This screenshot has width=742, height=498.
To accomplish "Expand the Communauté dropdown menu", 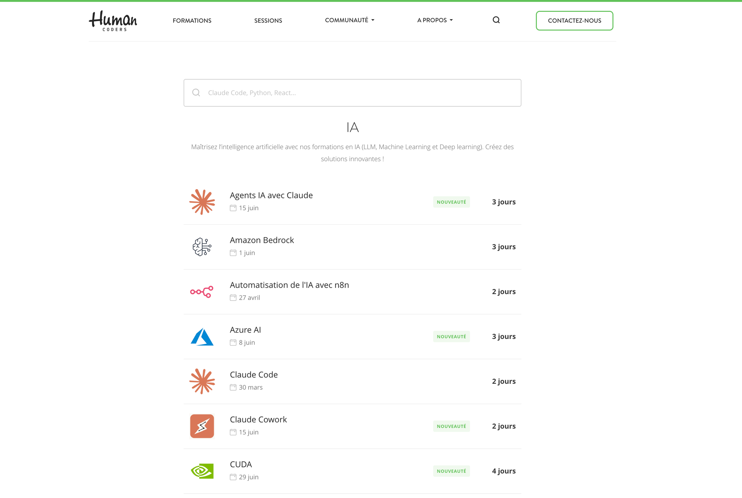I will pos(349,20).
